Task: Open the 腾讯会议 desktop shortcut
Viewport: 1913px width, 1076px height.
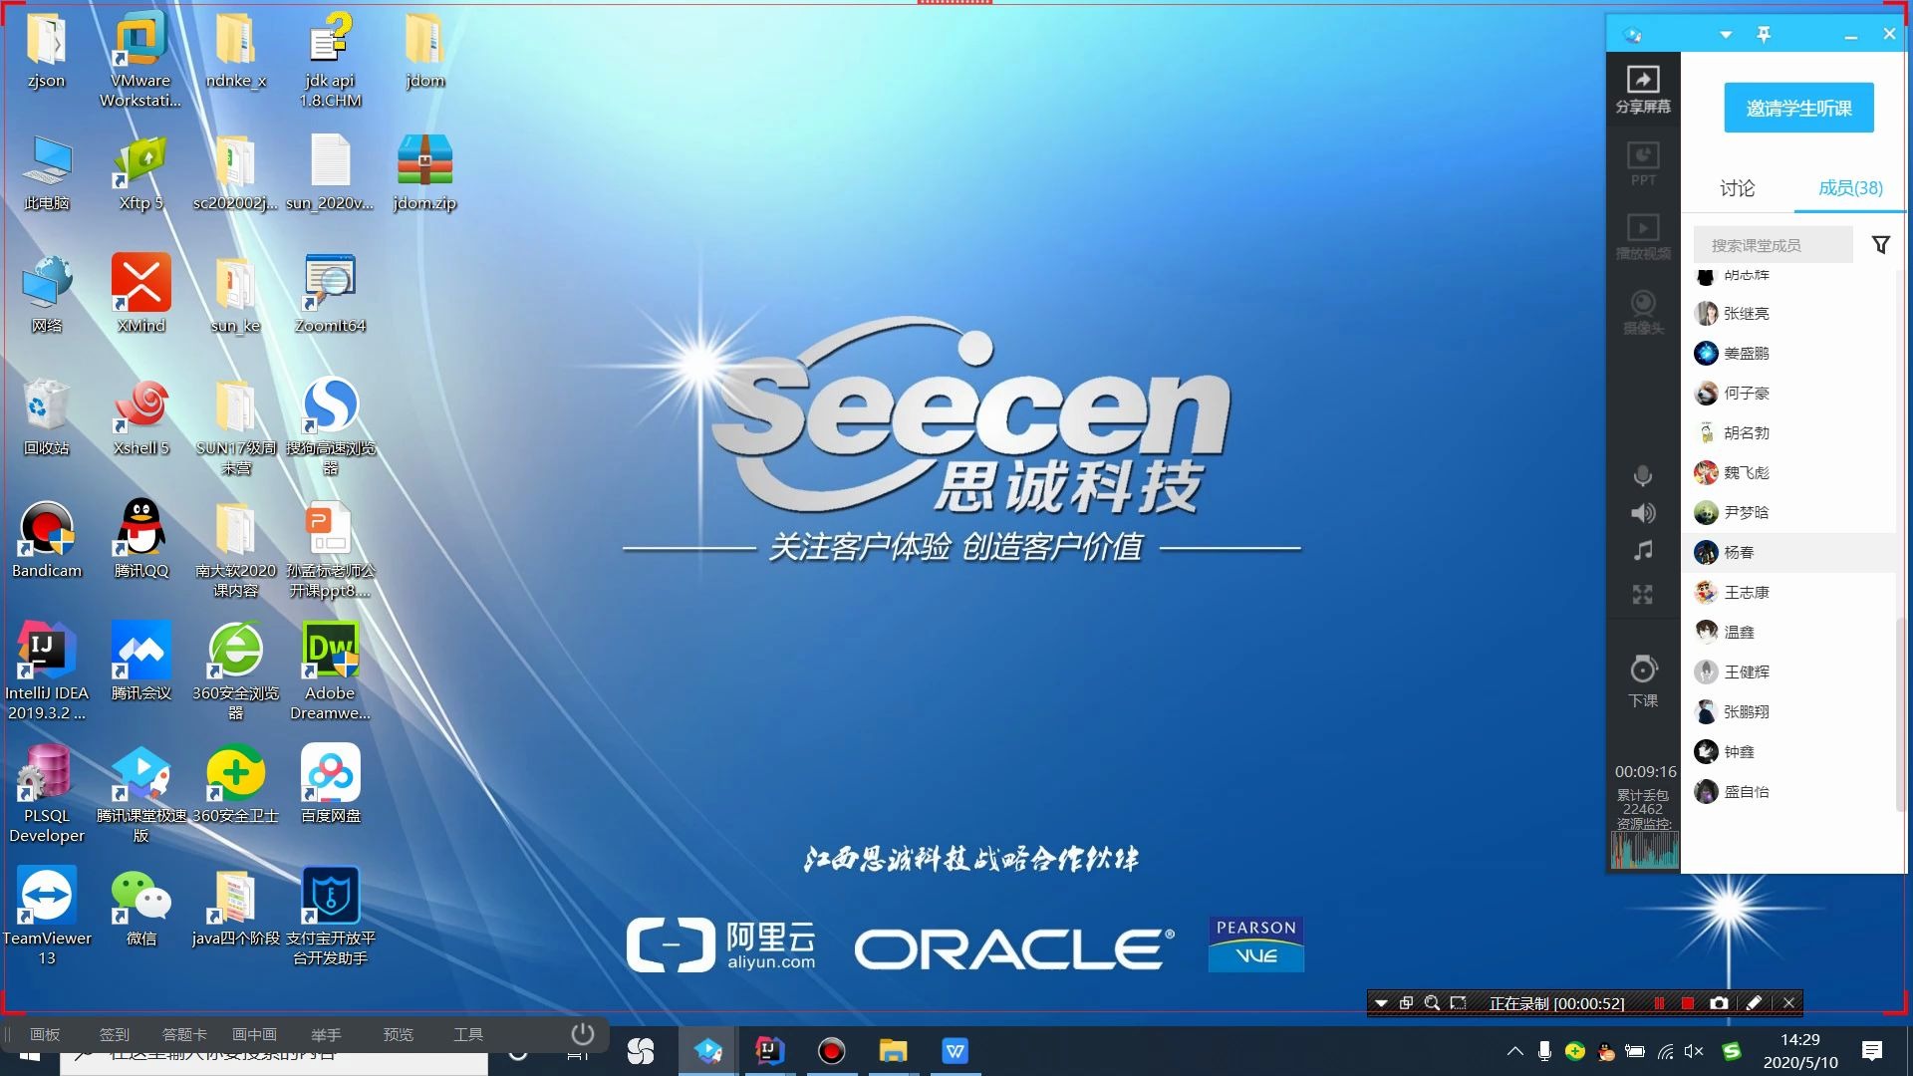Action: pos(141,662)
